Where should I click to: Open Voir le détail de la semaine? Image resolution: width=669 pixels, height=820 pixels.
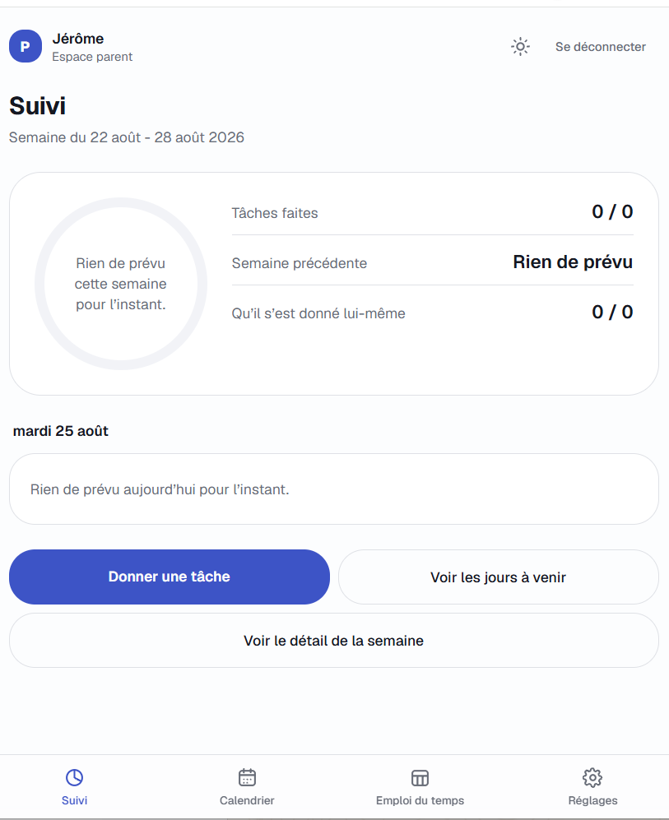334,640
